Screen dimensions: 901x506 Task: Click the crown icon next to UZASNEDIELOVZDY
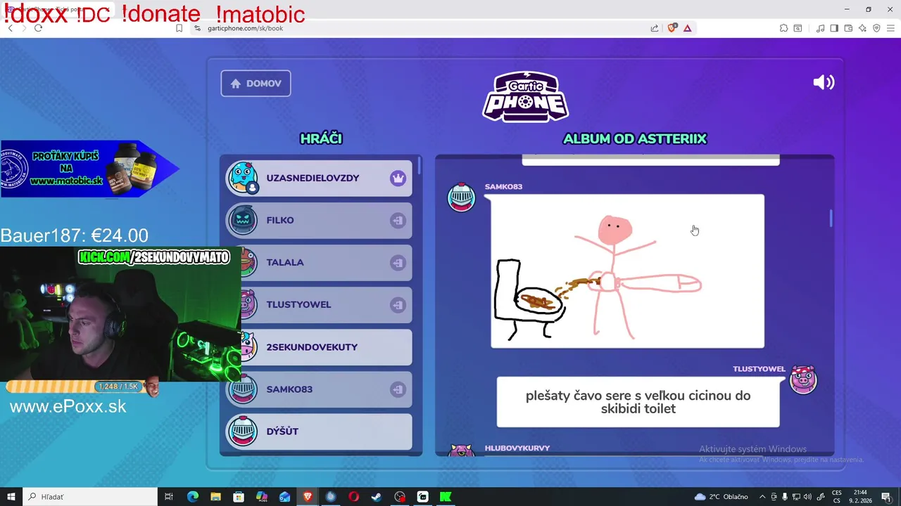[398, 178]
